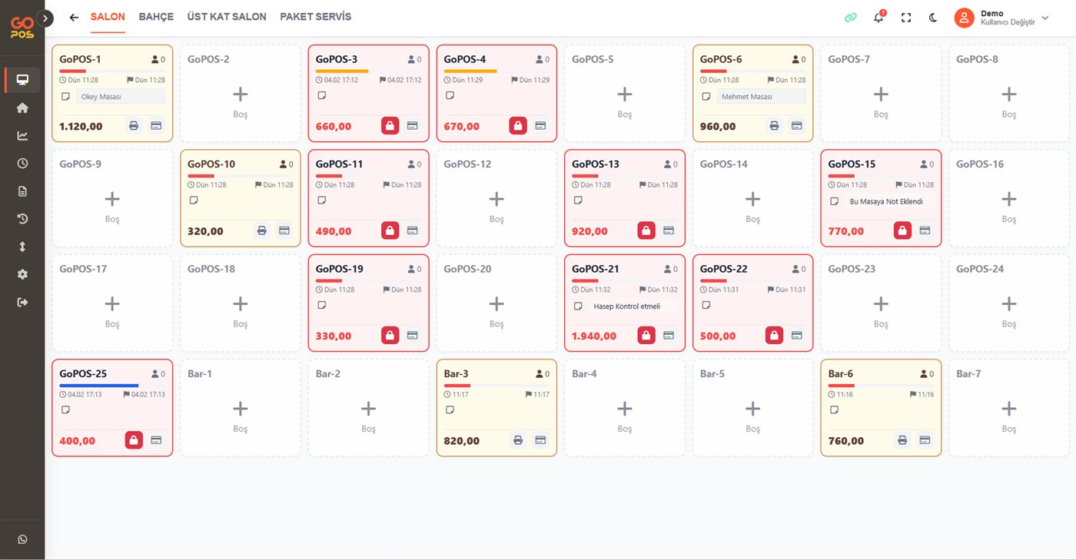
Task: Print receipt for Bar-3 table
Action: tap(518, 440)
